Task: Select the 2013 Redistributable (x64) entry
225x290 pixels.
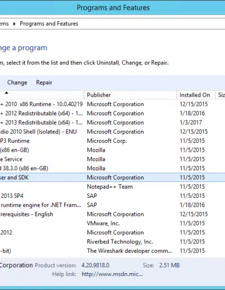Action: click(x=112, y=123)
